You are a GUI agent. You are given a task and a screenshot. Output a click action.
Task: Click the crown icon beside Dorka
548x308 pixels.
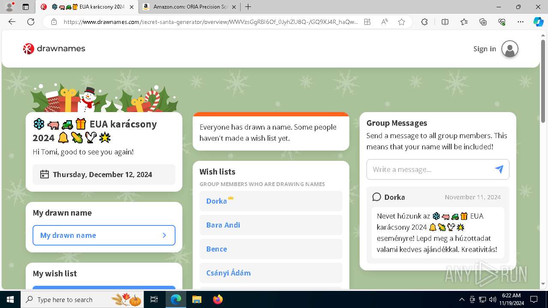click(231, 198)
